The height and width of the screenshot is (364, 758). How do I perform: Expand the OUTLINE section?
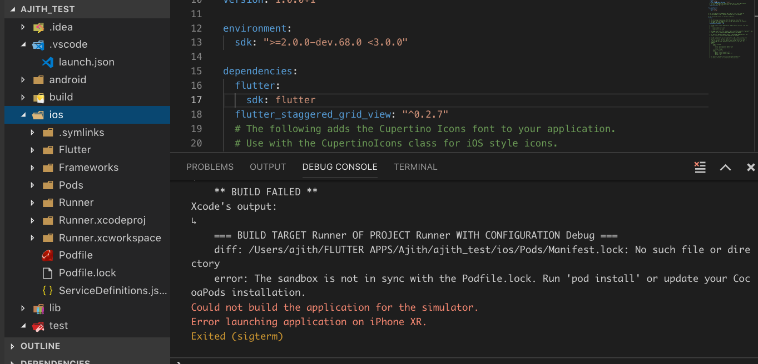(13, 346)
